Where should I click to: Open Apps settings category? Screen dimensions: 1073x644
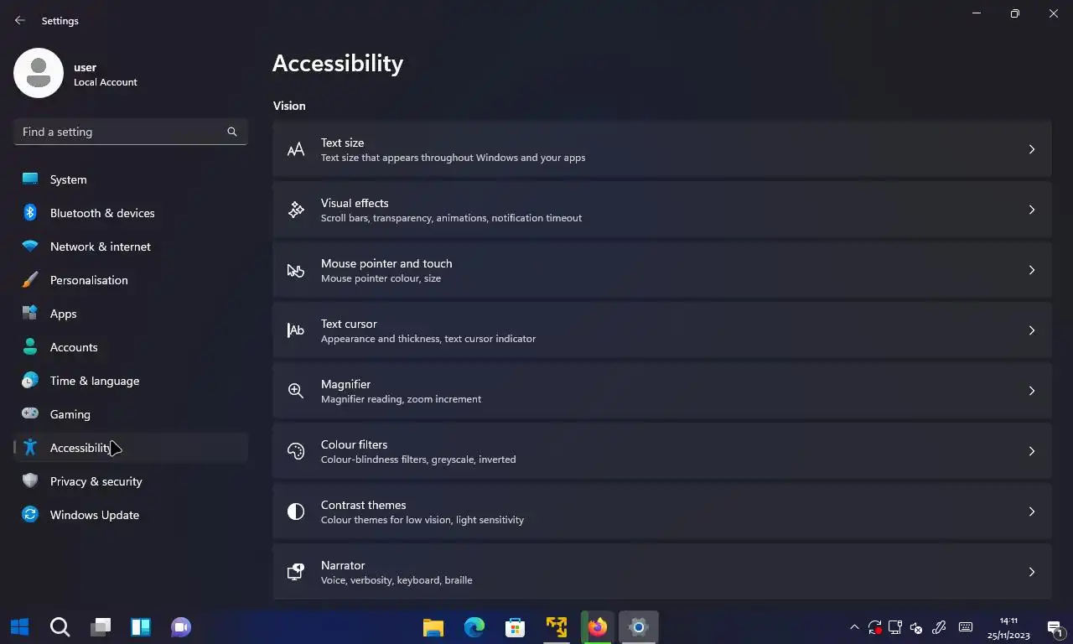click(x=131, y=314)
